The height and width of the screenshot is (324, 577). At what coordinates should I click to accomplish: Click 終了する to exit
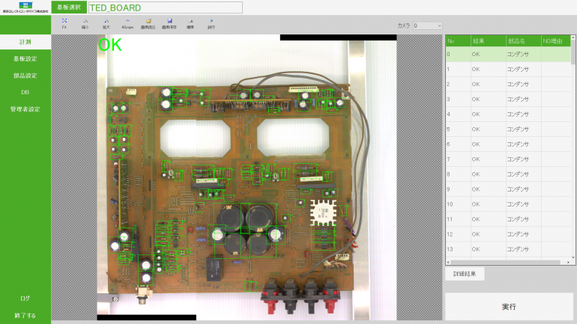point(25,315)
